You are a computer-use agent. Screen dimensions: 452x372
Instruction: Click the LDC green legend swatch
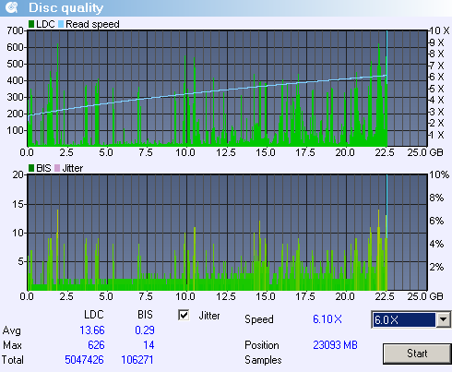click(x=31, y=24)
